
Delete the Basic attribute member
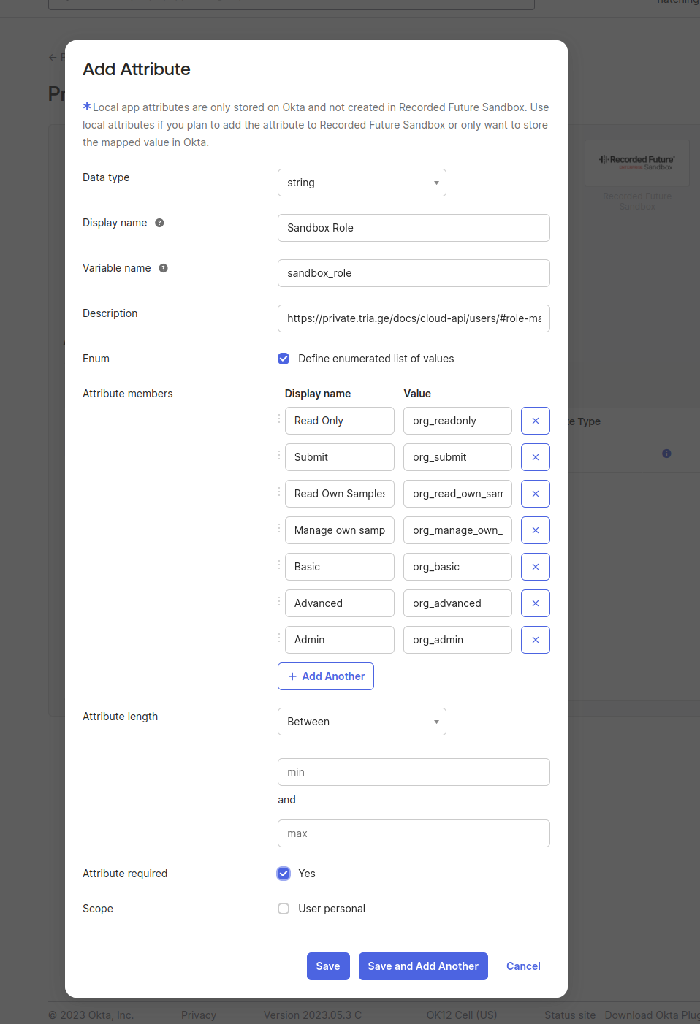click(x=535, y=567)
